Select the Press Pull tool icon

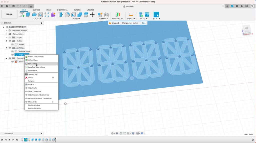click(x=61, y=14)
